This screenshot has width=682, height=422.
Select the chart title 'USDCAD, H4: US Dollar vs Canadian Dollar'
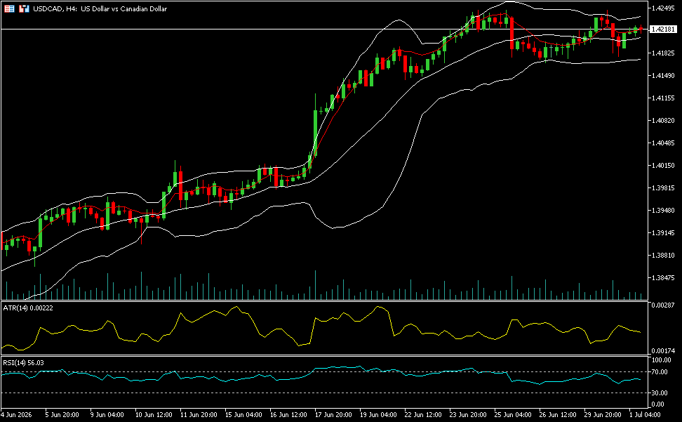100,8
